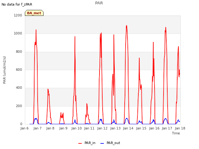Toggle the PAR_in legend entry
This screenshot has height=149, width=199.
point(87,143)
